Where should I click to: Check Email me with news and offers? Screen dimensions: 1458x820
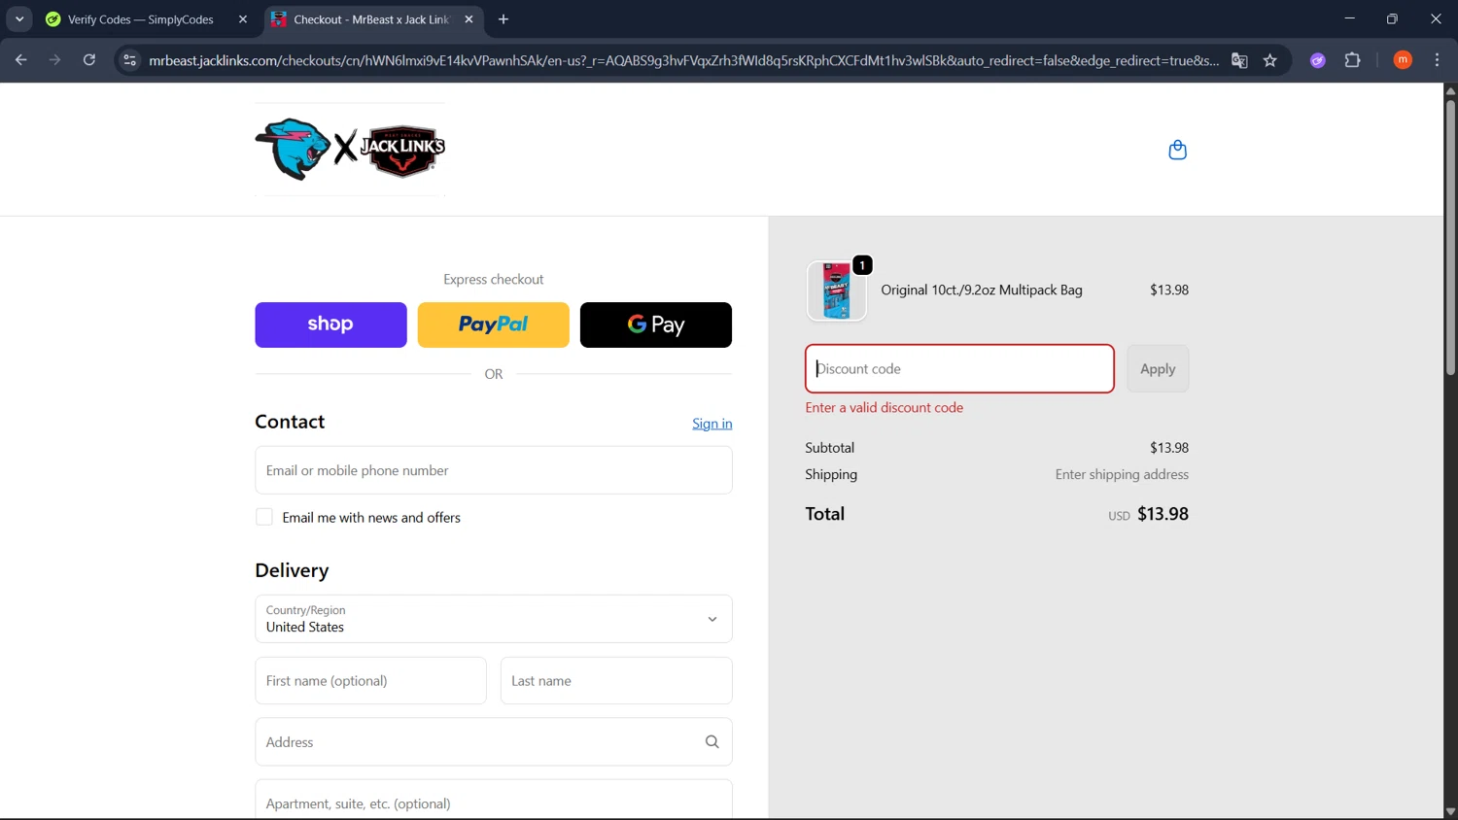pyautogui.click(x=264, y=517)
